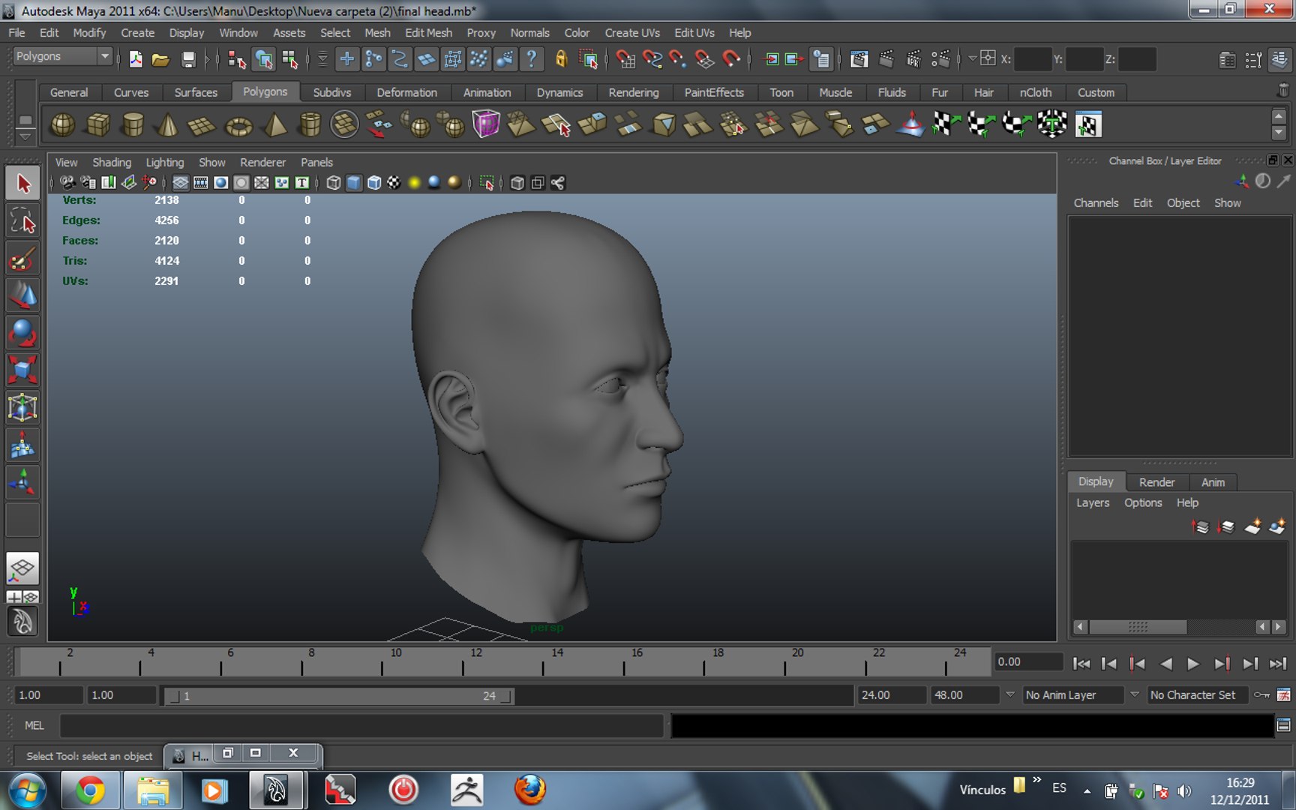This screenshot has height=810, width=1296.
Task: Toggle smooth shade all in viewport
Action: pyautogui.click(x=354, y=183)
